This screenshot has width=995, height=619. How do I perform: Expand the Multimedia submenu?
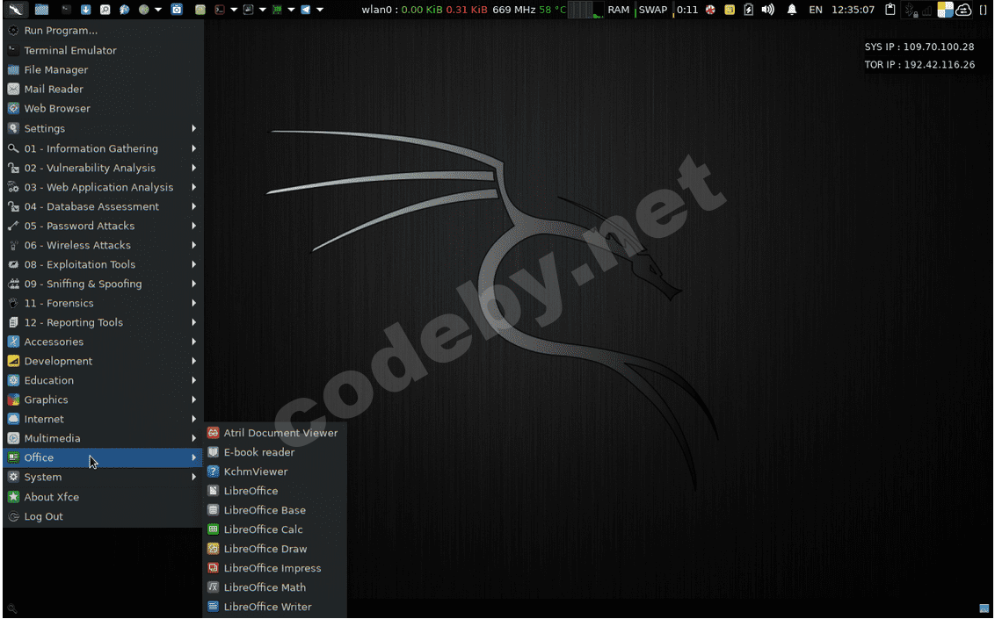(102, 438)
